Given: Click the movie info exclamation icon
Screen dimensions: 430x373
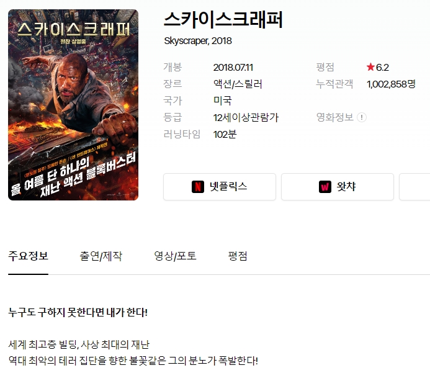Looking at the screenshot, I should 362,117.
